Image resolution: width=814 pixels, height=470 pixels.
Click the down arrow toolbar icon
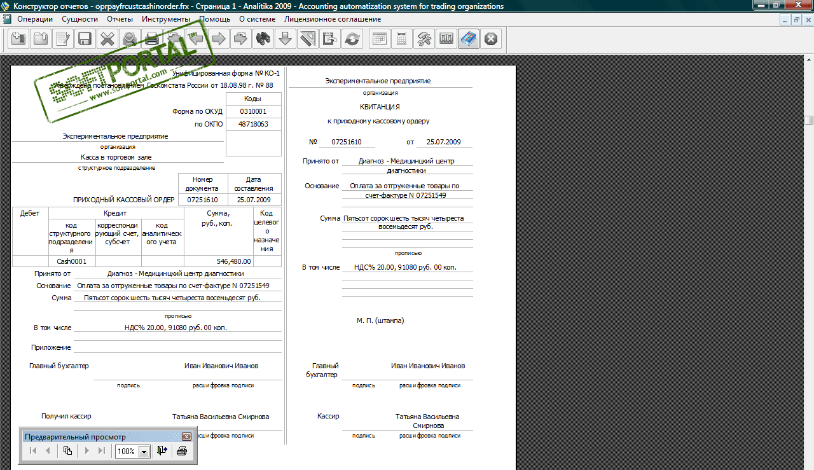285,39
